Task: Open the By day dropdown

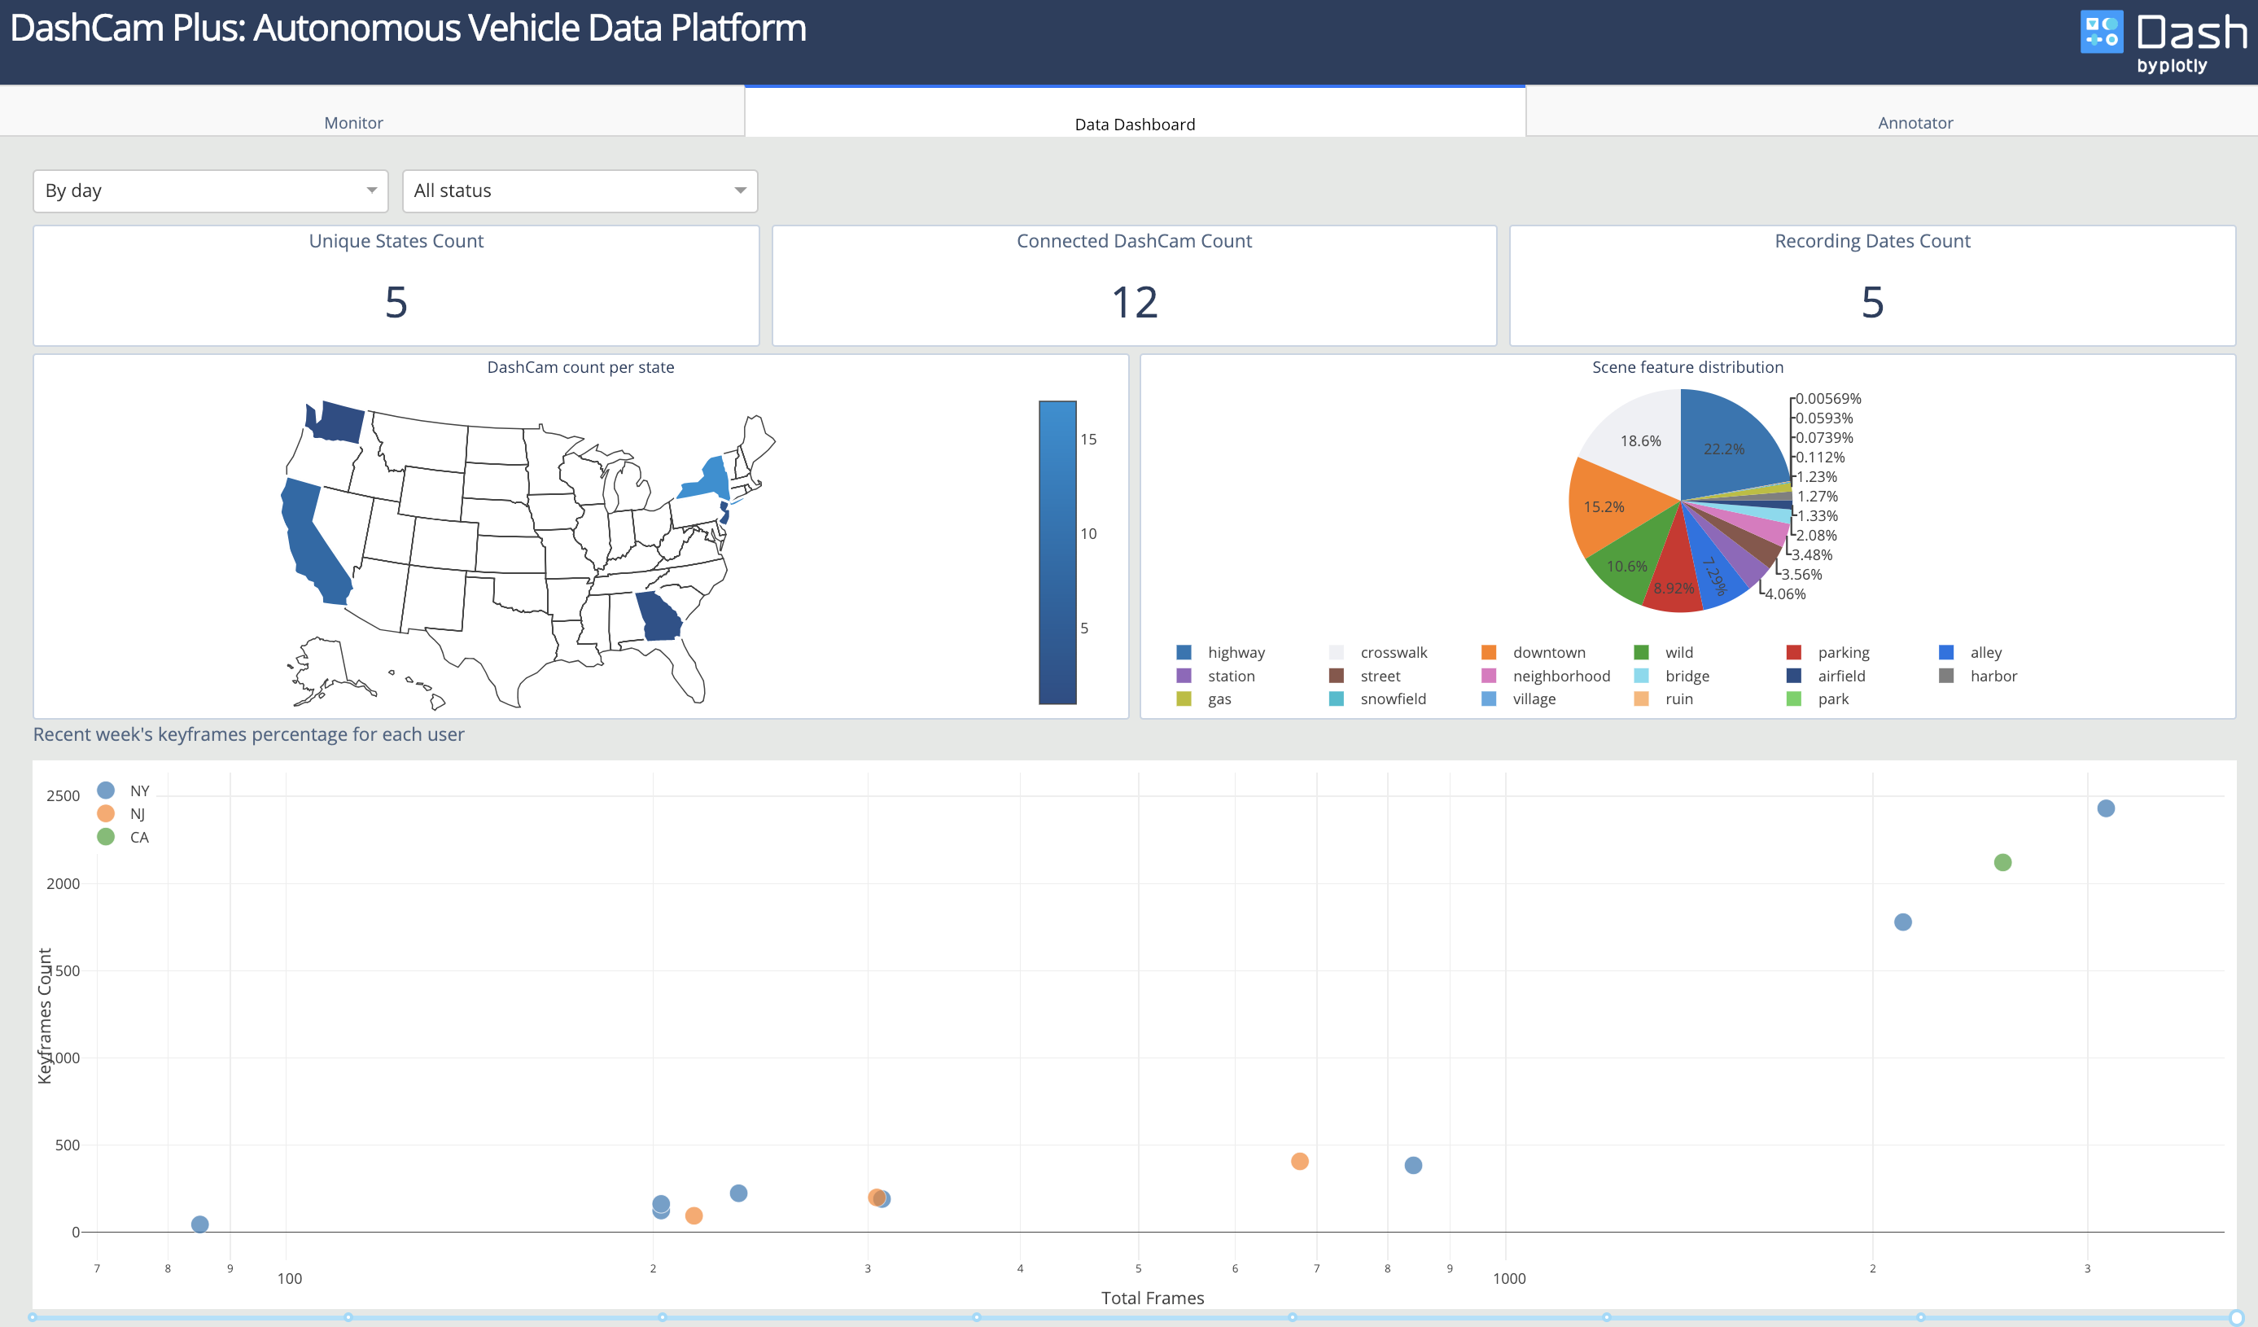Action: 210,191
